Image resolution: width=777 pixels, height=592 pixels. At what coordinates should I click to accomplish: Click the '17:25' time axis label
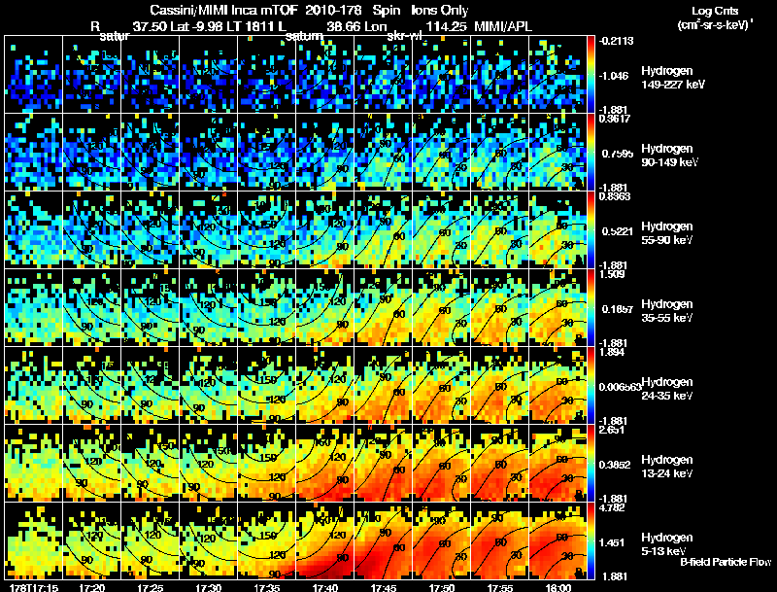click(151, 588)
